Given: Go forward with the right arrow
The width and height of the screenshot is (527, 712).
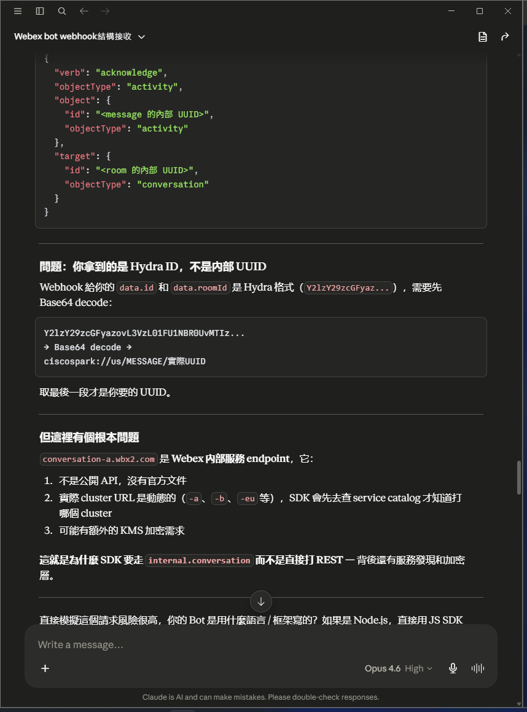Looking at the screenshot, I should click(105, 11).
